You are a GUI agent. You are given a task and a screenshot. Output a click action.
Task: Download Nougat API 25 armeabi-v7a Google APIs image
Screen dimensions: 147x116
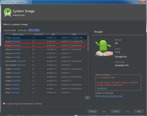16,37
